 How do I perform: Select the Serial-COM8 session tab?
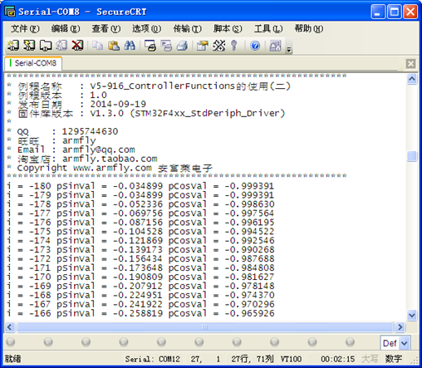point(33,63)
